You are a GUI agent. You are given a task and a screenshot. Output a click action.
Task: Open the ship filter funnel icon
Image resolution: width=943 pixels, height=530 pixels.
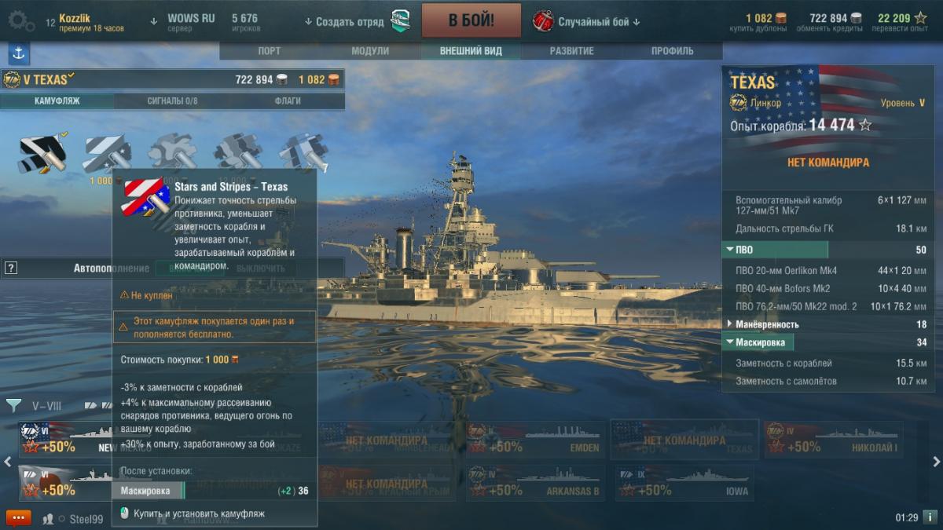(x=14, y=405)
